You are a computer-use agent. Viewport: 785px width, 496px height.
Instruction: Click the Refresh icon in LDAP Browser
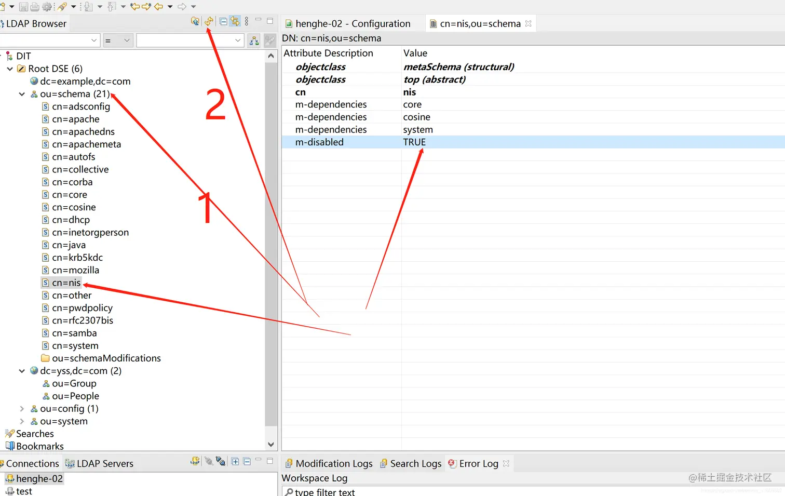click(209, 21)
